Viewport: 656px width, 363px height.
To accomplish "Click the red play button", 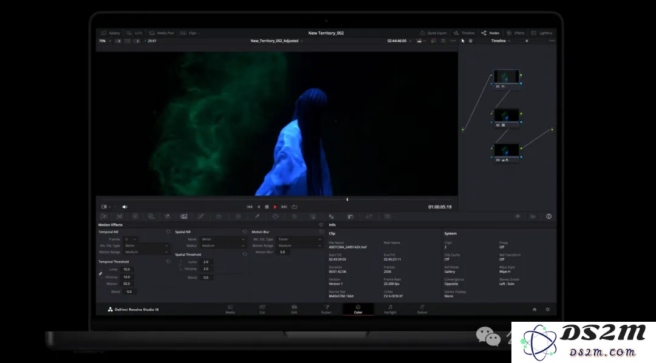I will coord(275,207).
